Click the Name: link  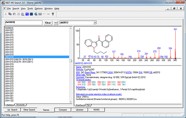(x=79, y=67)
